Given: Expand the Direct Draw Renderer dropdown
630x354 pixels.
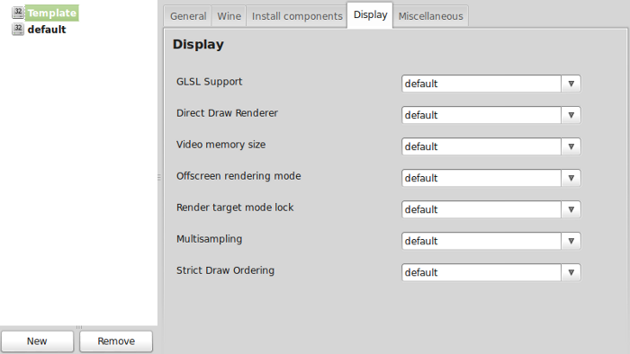Looking at the screenshot, I should click(571, 115).
